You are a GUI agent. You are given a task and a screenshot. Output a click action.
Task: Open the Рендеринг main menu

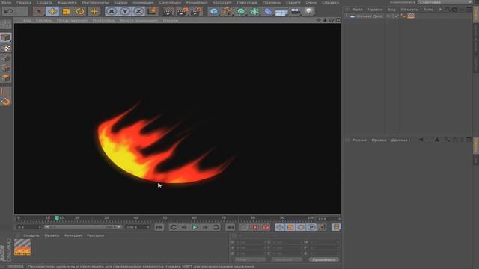197,2
